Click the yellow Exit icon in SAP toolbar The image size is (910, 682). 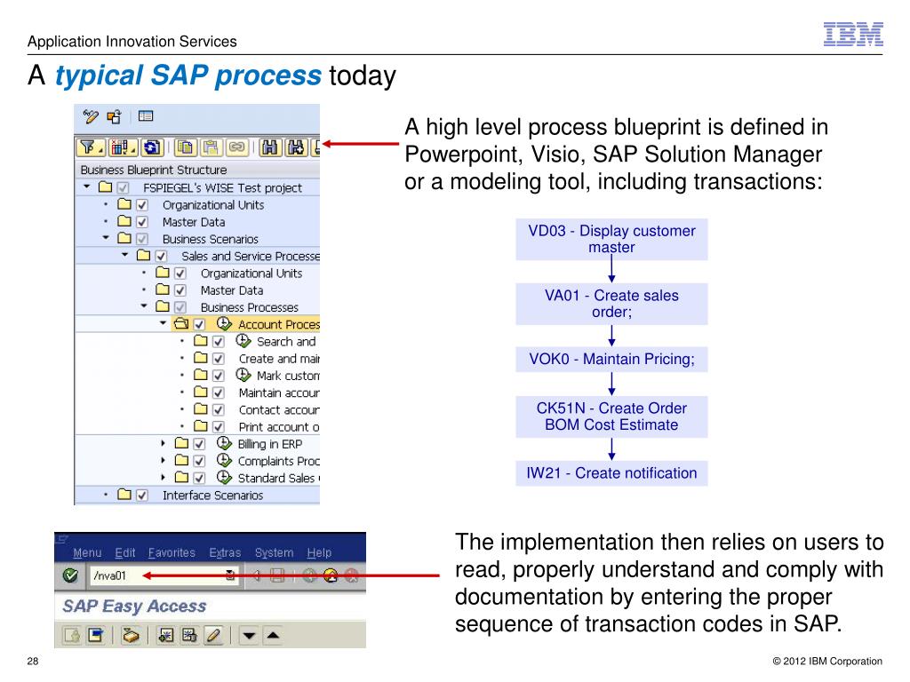(331, 575)
